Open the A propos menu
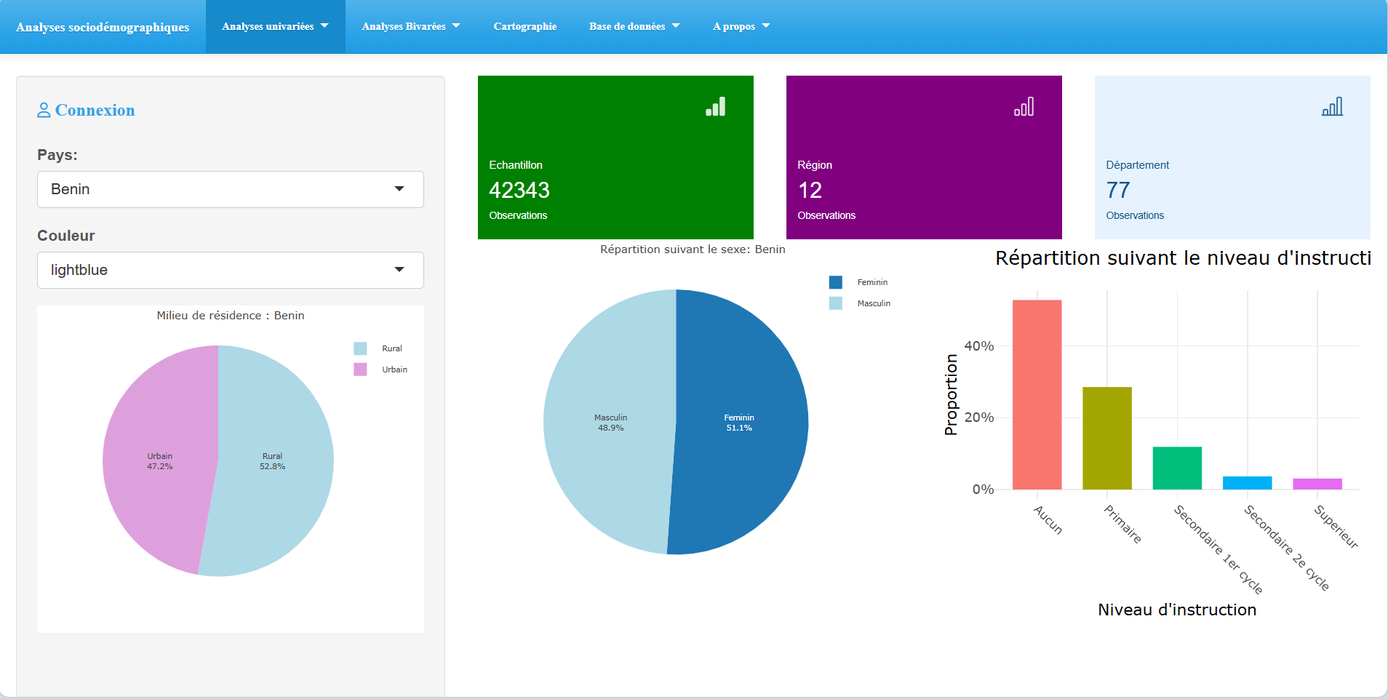The height and width of the screenshot is (699, 1388). point(741,26)
